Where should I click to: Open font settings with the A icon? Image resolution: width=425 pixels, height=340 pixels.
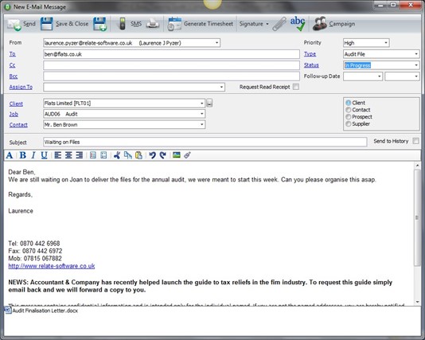10,155
